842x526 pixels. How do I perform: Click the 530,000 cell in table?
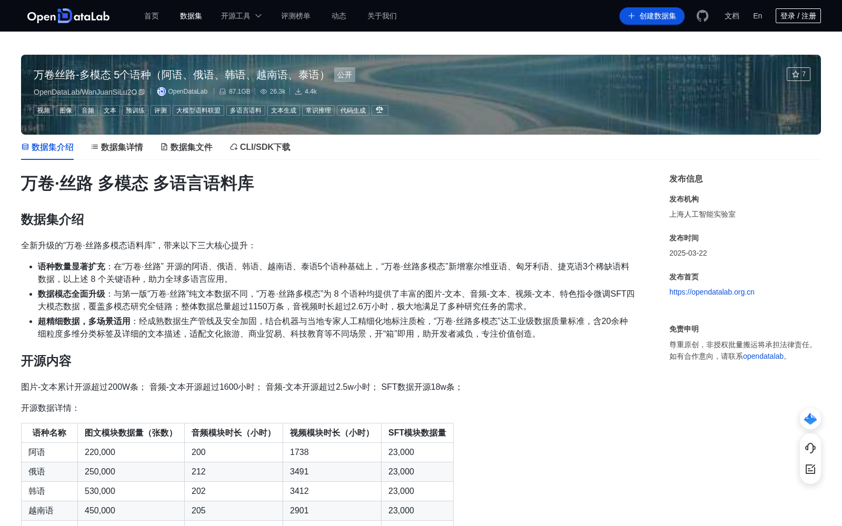point(131,491)
